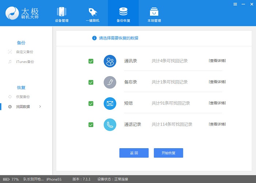Open 查看详情 for 通讯录
256x183 pixels.
point(217,61)
